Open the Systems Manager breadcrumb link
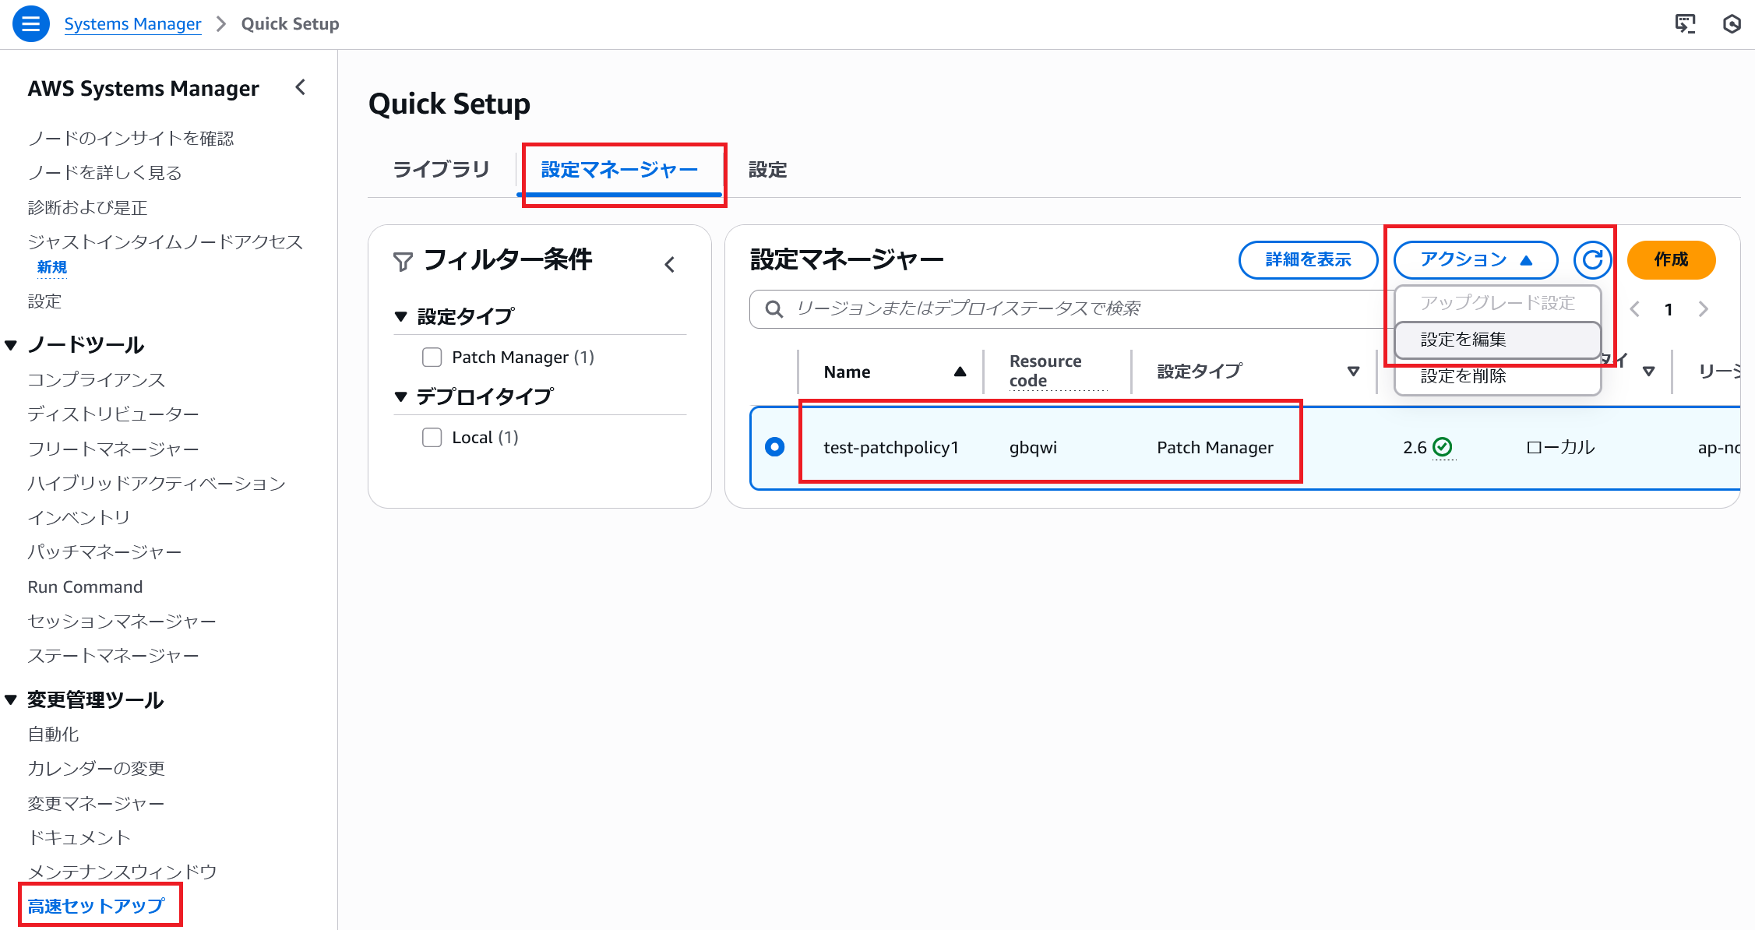Image resolution: width=1755 pixels, height=930 pixels. (132, 24)
